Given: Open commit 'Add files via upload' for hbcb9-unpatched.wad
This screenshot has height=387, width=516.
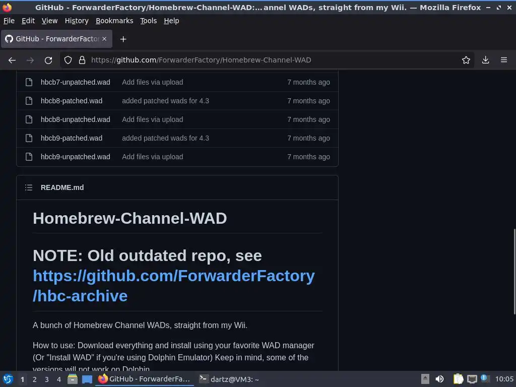Looking at the screenshot, I should click(x=152, y=157).
